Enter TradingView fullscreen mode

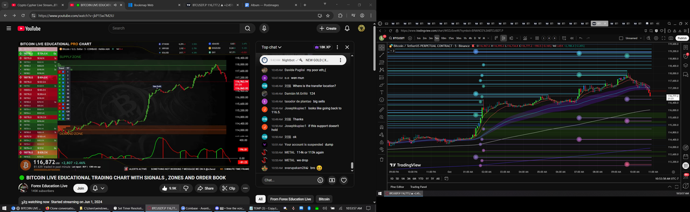pos(664,38)
